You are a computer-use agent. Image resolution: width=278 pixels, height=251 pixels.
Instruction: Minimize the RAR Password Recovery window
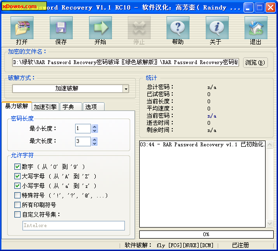(x=248, y=8)
